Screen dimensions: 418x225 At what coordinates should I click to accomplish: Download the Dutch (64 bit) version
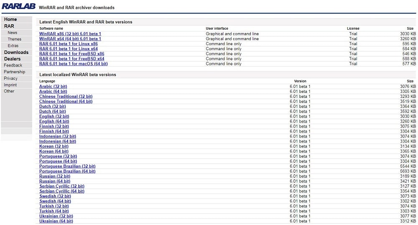coord(53,111)
